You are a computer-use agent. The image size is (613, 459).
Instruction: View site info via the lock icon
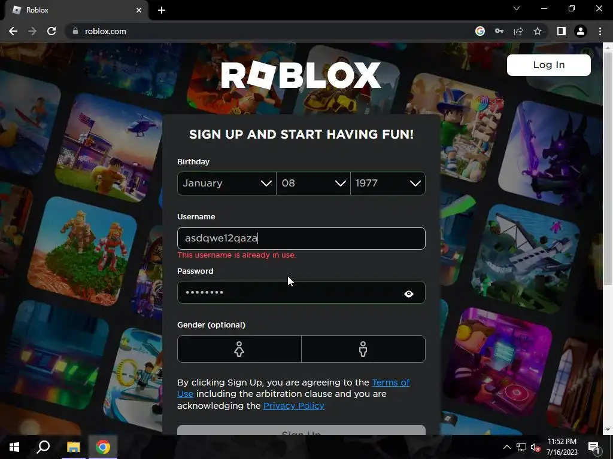pos(75,31)
